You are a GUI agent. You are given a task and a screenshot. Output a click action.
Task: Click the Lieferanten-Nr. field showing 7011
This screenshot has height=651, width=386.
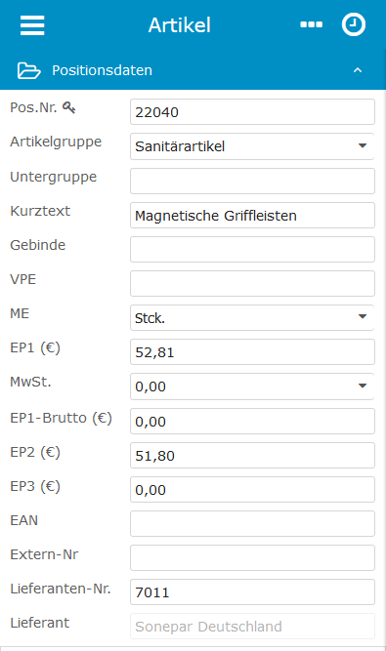252,592
